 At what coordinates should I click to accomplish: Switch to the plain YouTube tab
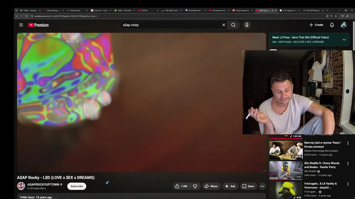click(148, 10)
